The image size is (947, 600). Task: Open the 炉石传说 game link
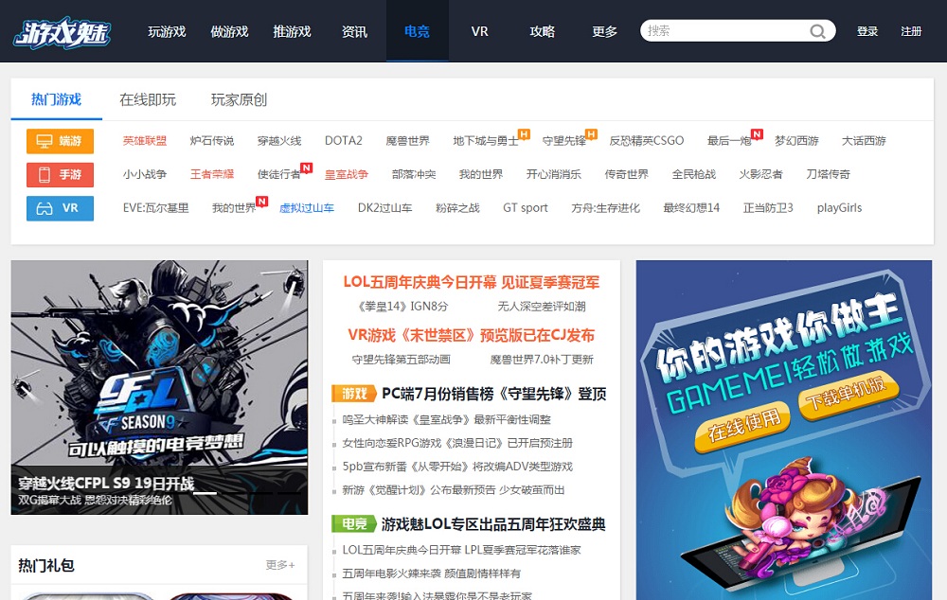[212, 141]
